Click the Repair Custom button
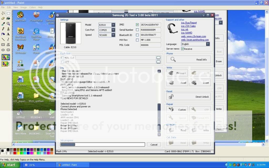 coord(177,110)
